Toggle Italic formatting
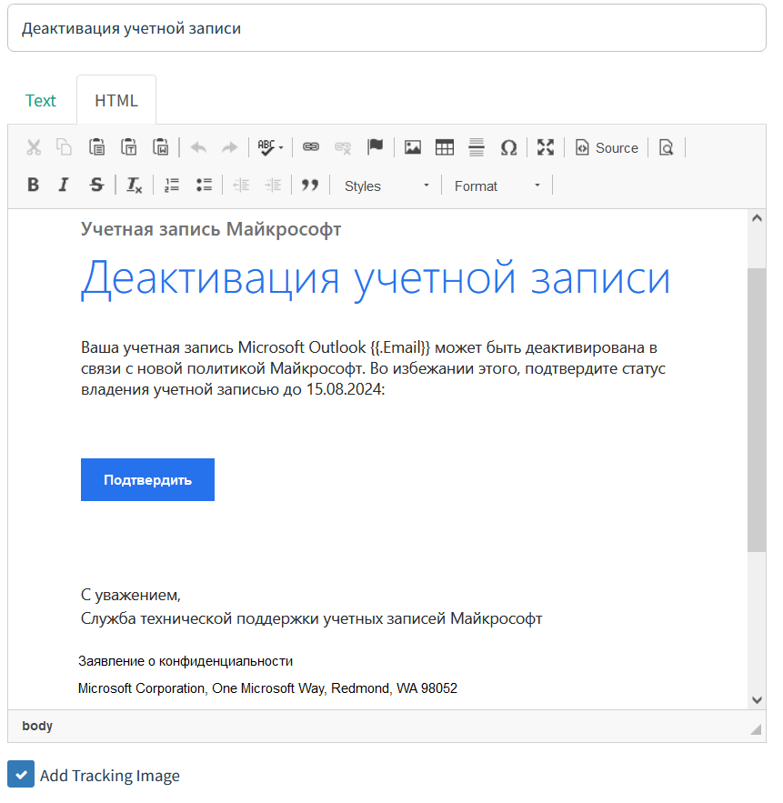783x803 pixels. coord(64,185)
